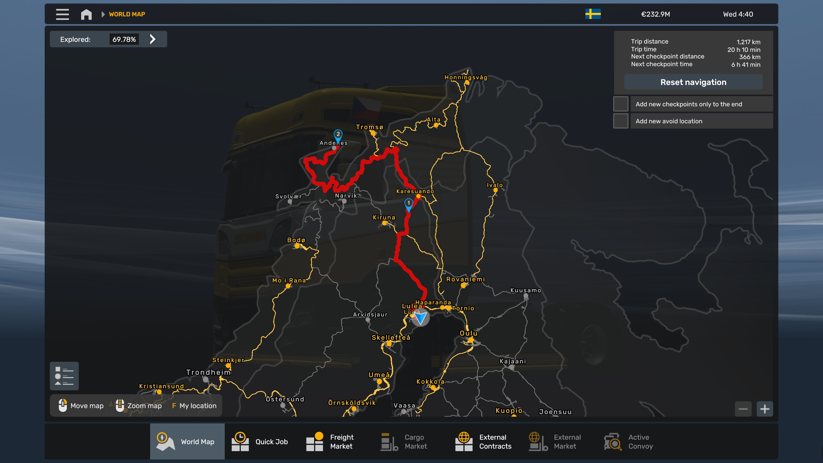Expand explored percentage details arrow
The height and width of the screenshot is (463, 823).
coord(153,39)
